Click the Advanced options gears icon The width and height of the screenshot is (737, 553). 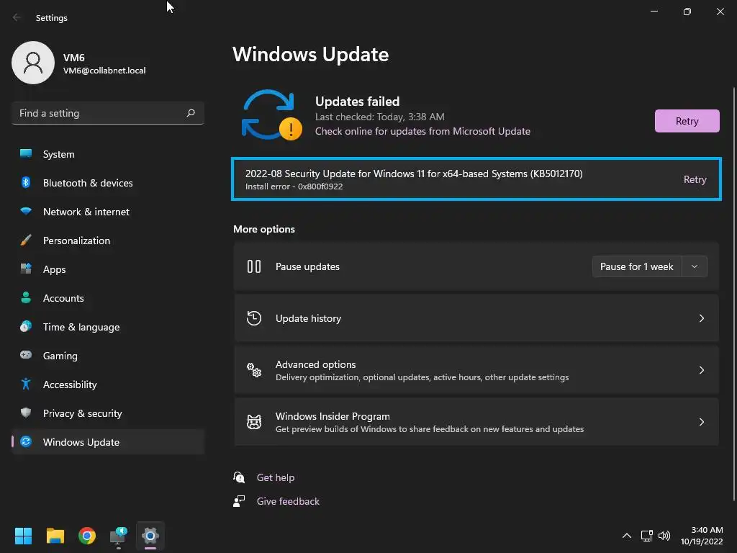(x=254, y=370)
